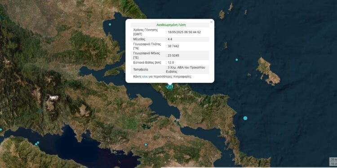337x168 pixels.
Task: Click the focal depth value '12.0'
Action: pyautogui.click(x=171, y=63)
